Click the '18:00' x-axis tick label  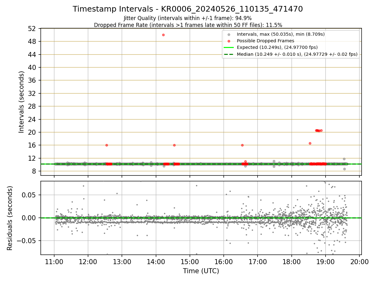pyautogui.click(x=292, y=262)
